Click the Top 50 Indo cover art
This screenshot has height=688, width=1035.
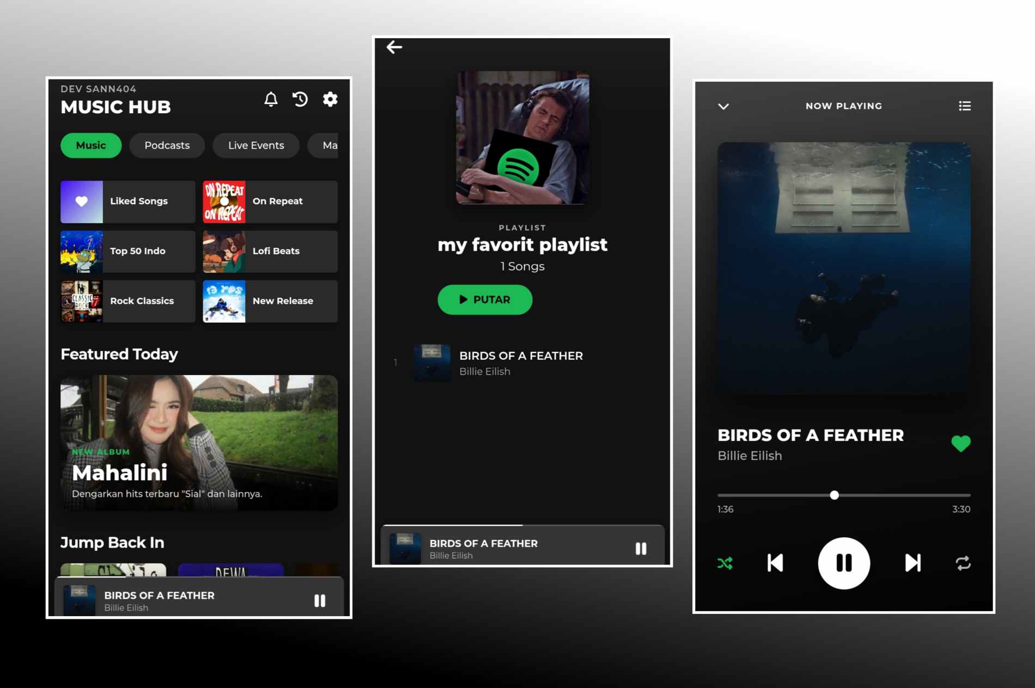(x=82, y=251)
